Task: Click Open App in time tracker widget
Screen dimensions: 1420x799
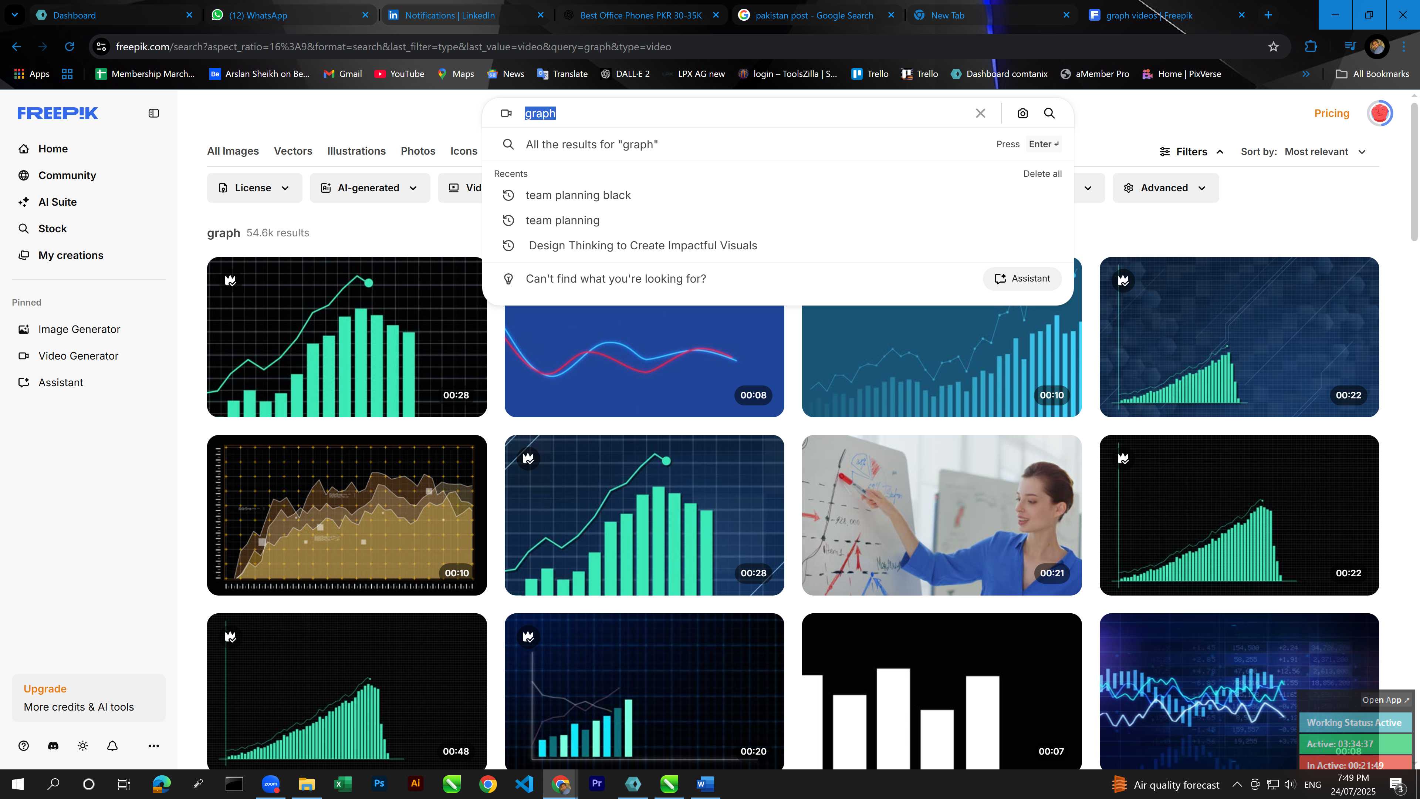Action: pos(1385,700)
